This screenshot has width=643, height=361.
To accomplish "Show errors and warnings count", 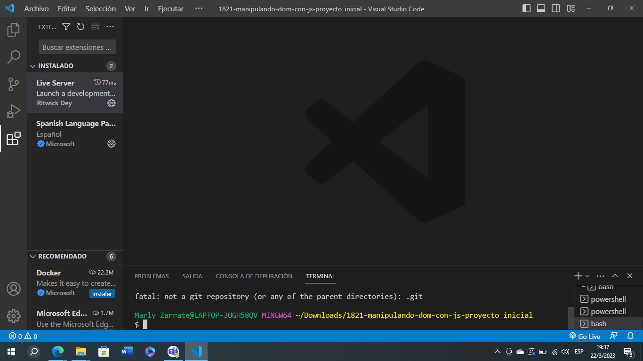I will [x=23, y=336].
